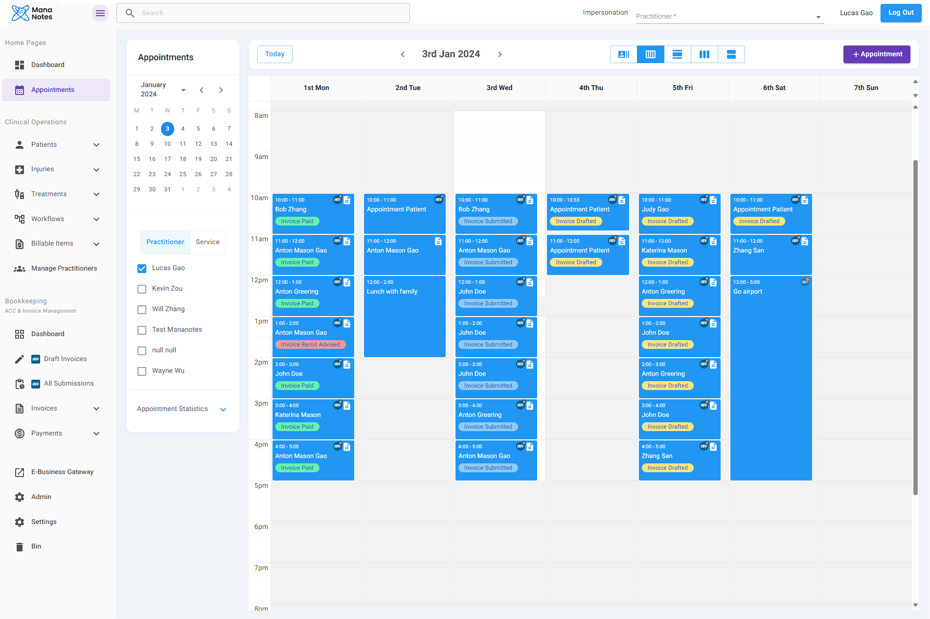
Task: Switch to the Service filter tab
Action: 207,242
